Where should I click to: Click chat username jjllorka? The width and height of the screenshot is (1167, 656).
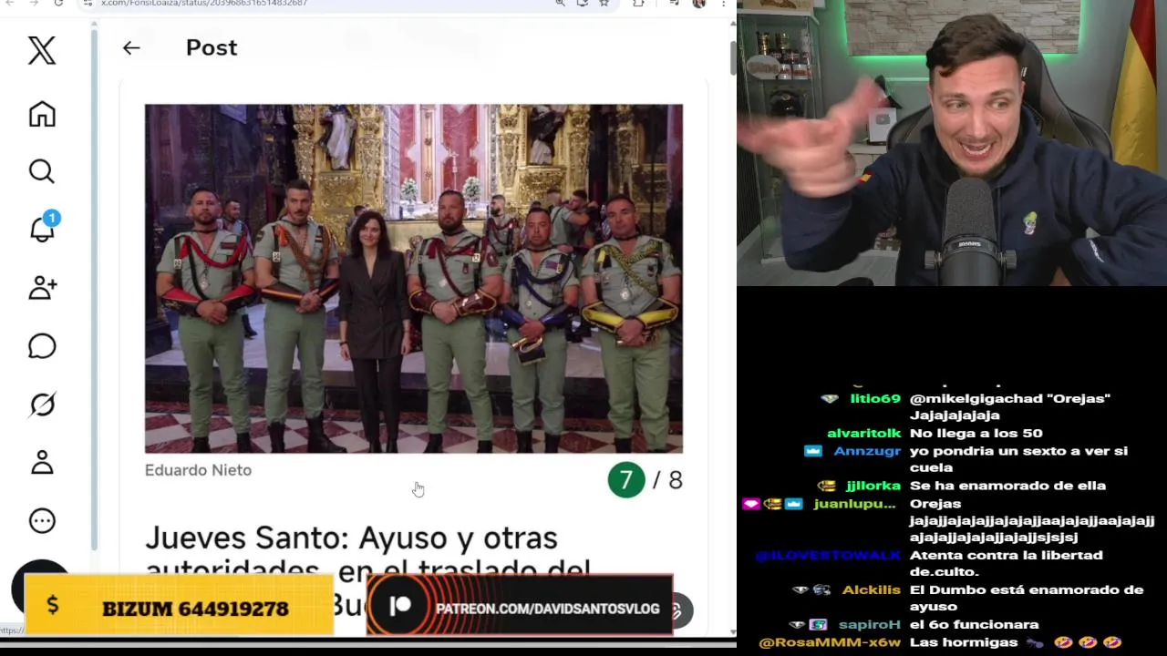[x=873, y=486]
